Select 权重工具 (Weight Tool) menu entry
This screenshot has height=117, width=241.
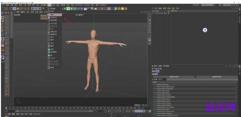(x=55, y=32)
